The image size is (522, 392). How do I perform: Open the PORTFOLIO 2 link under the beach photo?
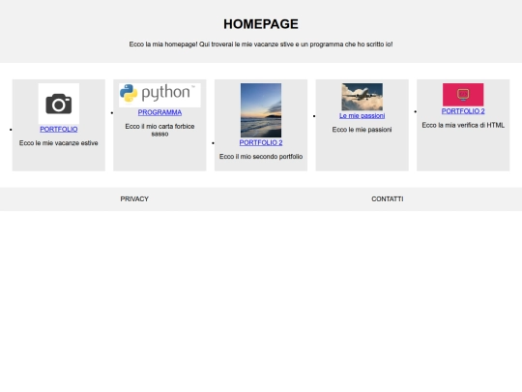point(261,142)
